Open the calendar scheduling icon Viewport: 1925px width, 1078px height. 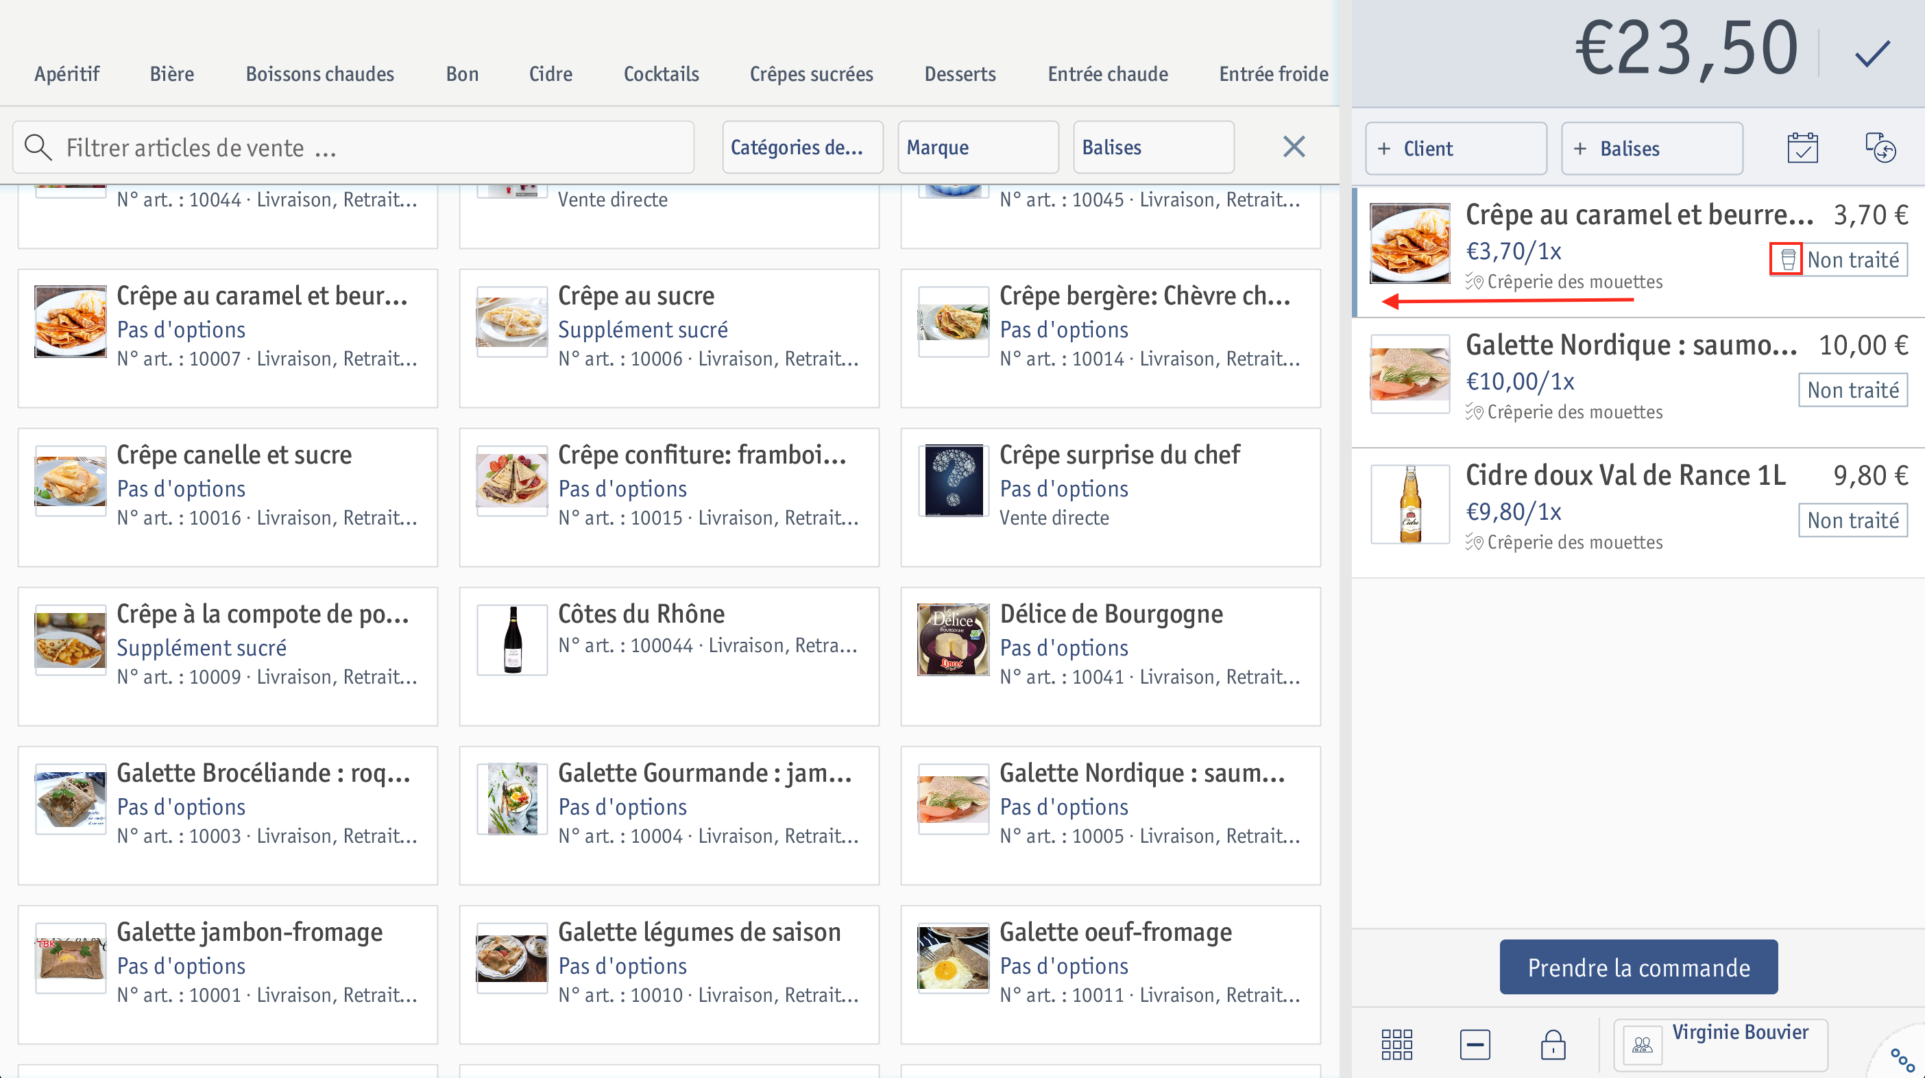1802,148
